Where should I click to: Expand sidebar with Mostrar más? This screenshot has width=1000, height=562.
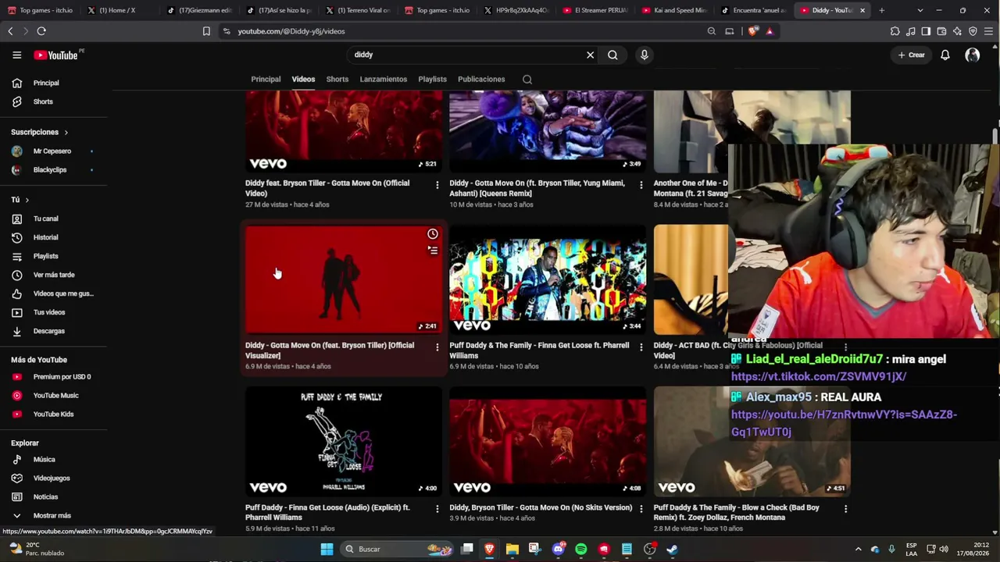click(x=53, y=515)
